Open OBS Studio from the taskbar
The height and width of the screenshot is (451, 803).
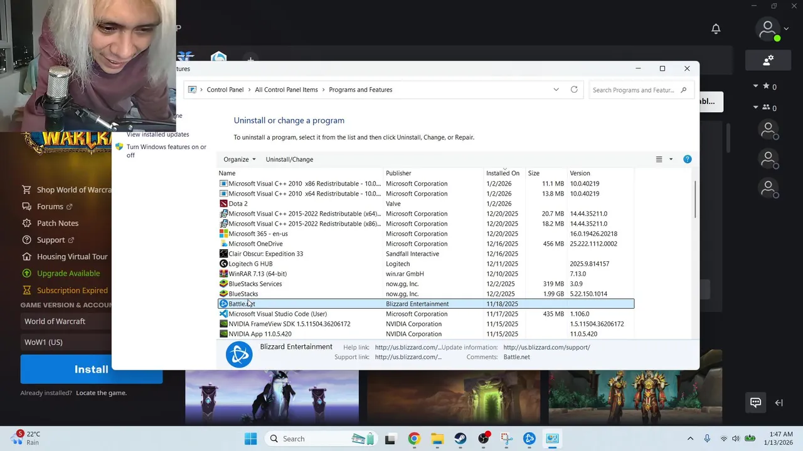point(483,438)
